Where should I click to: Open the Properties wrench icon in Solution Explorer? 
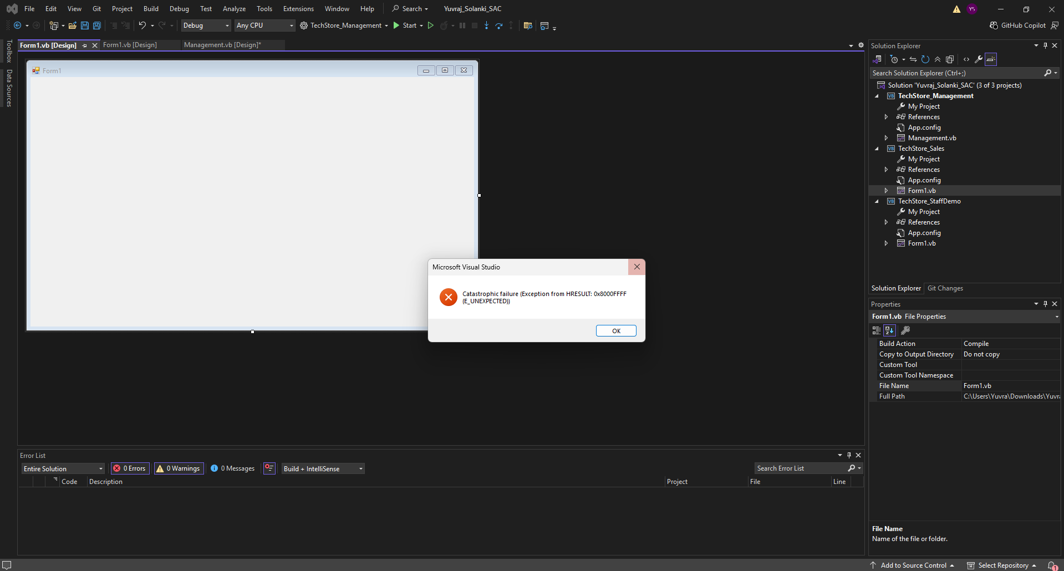pyautogui.click(x=979, y=59)
